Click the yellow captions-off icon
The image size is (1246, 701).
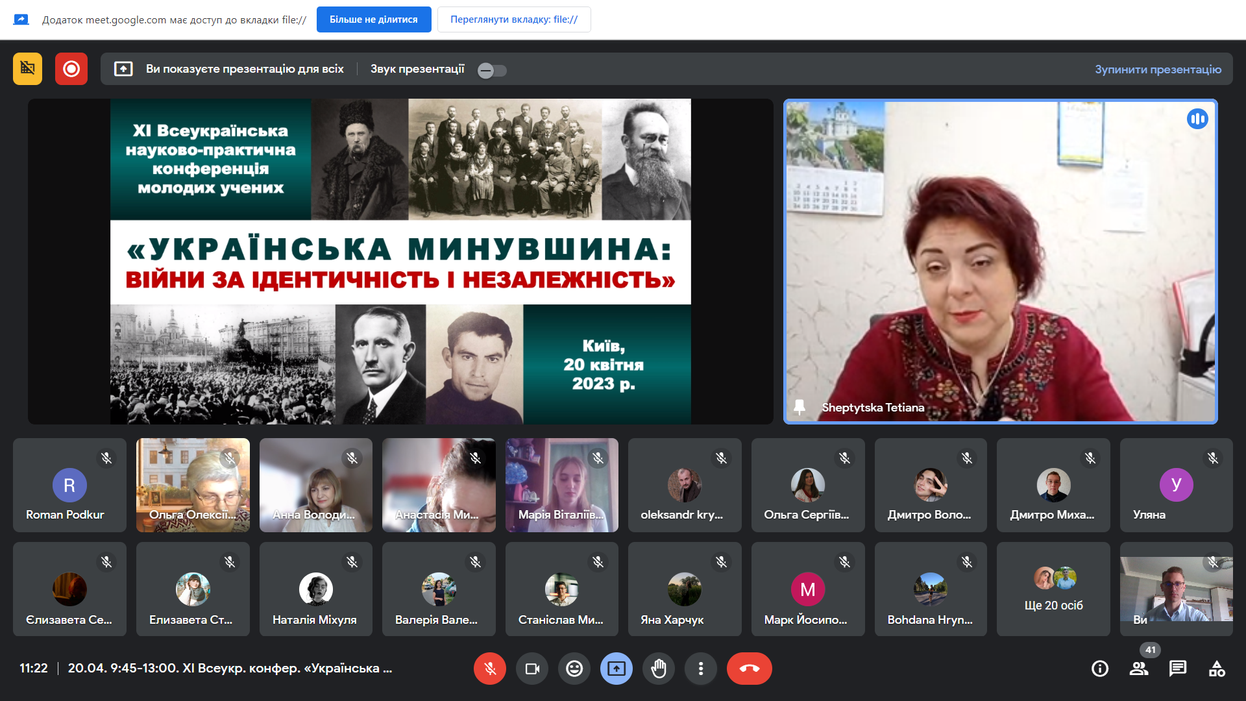(x=27, y=69)
